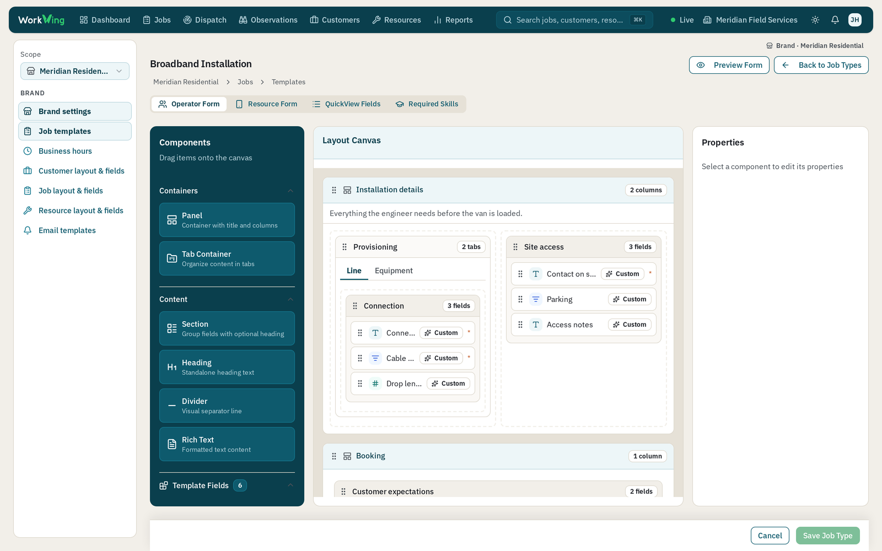The width and height of the screenshot is (882, 551).
Task: Go to the Jobs breadcrumb
Action: click(245, 82)
